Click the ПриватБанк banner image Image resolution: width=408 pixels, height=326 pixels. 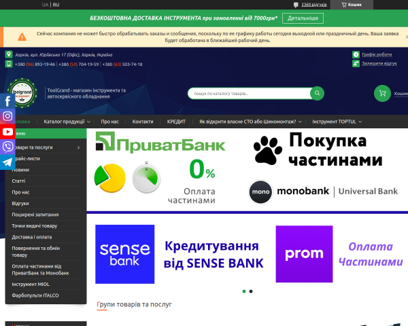pyautogui.click(x=160, y=142)
